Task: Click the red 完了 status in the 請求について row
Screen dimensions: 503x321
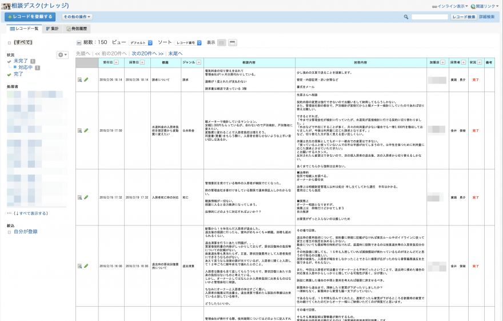Action: coord(476,80)
